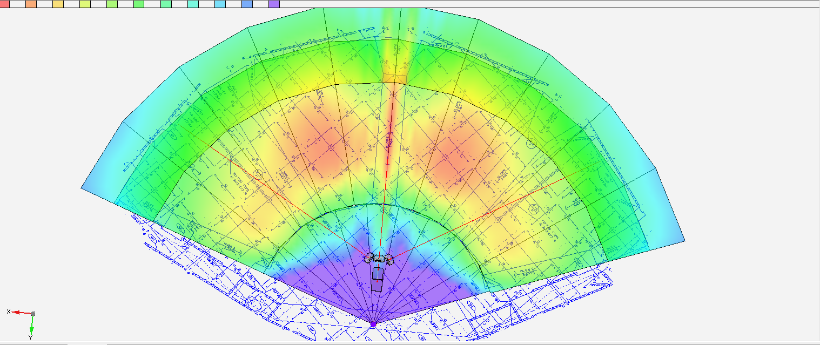Image resolution: width=820 pixels, height=345 pixels.
Task: Choose the cyan legend swatch
Action: click(x=193, y=4)
